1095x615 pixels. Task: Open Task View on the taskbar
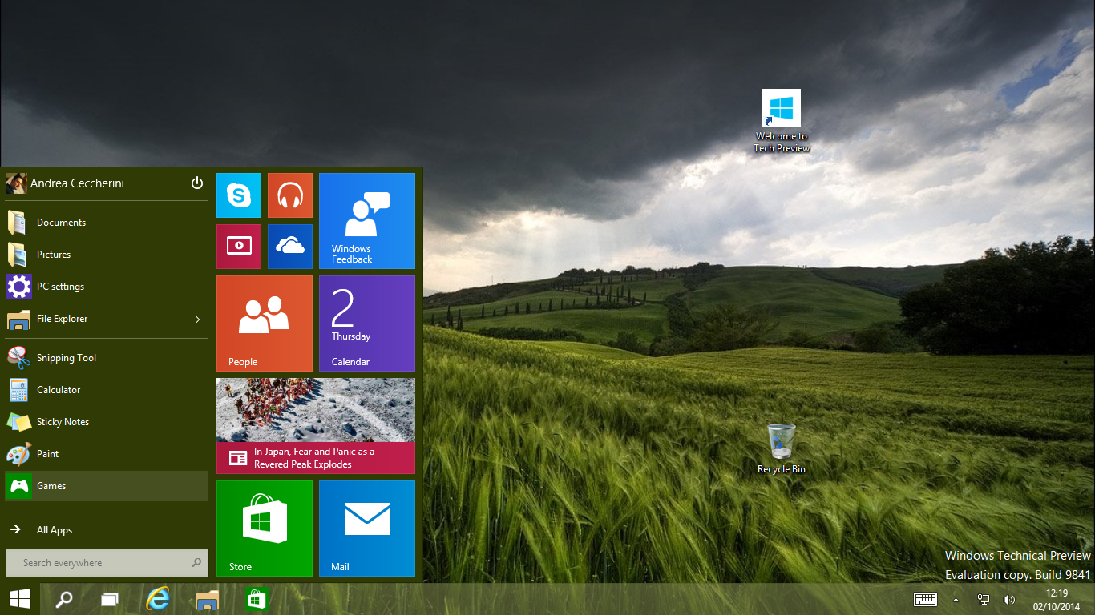110,599
